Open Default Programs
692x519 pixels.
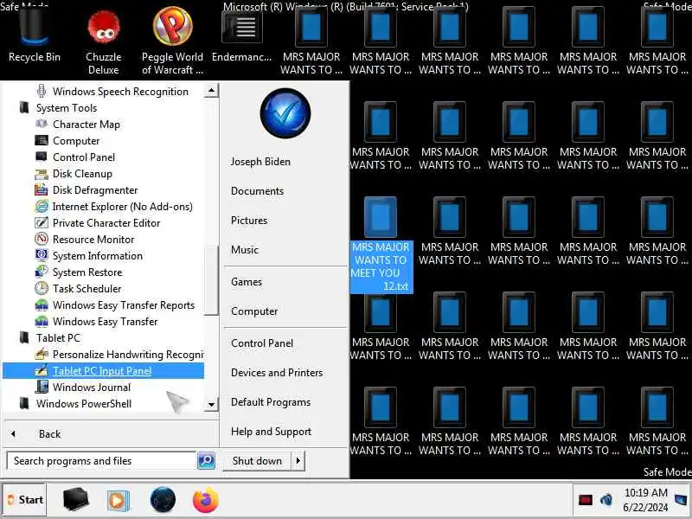(x=271, y=402)
